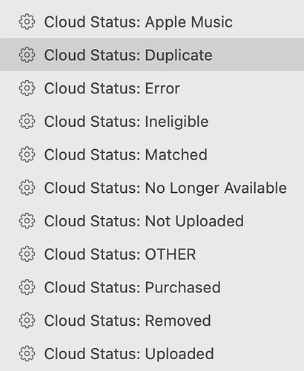Open the Cloud Status: OTHER playlist
Screen dimensions: 304x371
point(152,254)
